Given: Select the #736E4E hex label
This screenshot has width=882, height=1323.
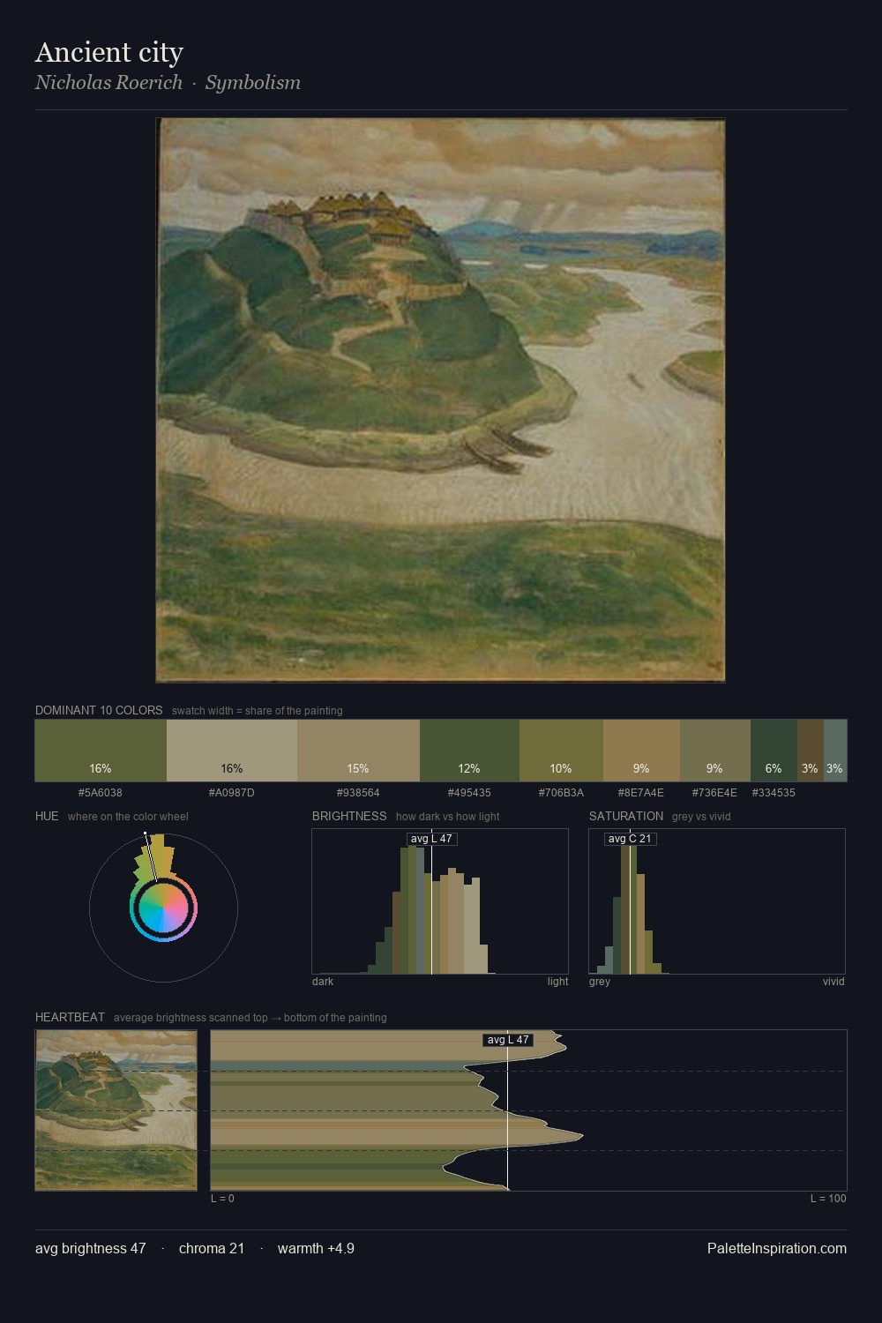Looking at the screenshot, I should pyautogui.click(x=714, y=793).
